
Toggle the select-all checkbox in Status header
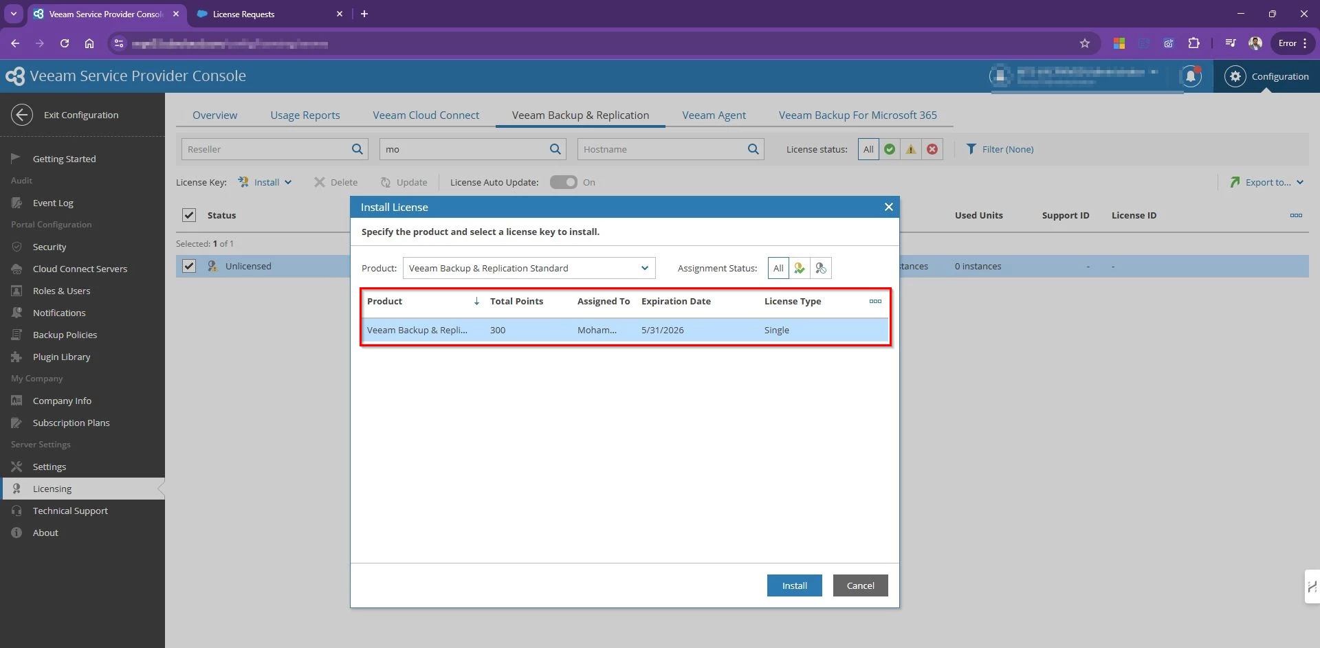point(189,215)
